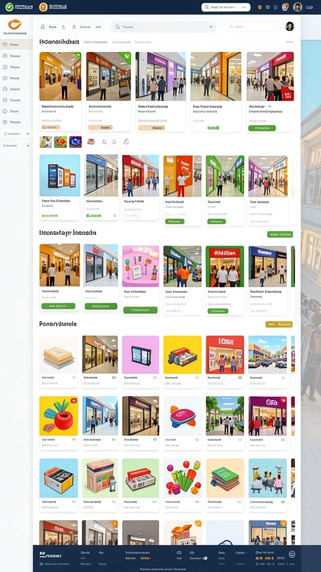321x572 pixels.
Task: Click the yellow button right of third heading
Action: [x=279, y=324]
